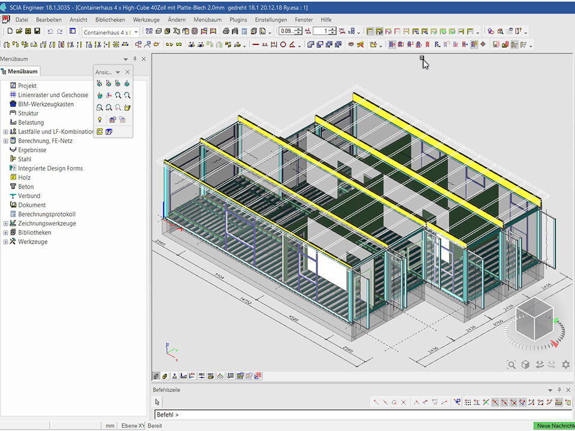Select Struktur in the menu tree

(28, 113)
